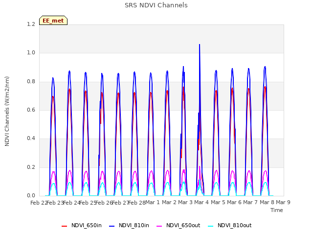This screenshot has width=313, height=235.
Task: Click the y-axis tick label 0.2
Action: click(x=31, y=167)
